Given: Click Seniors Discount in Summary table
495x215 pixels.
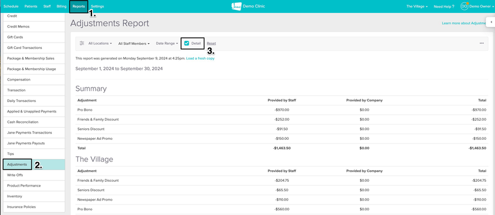Looking at the screenshot, I should pos(91,129).
